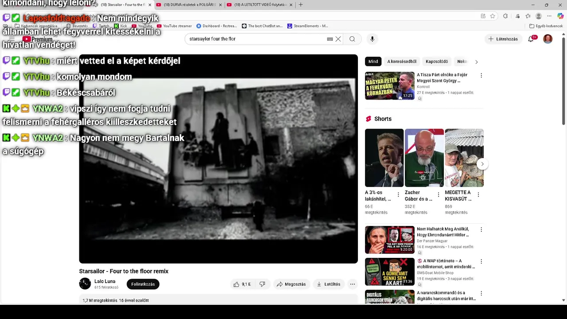
Task: Open the Dashboard - Restream bookmark
Action: (217, 26)
